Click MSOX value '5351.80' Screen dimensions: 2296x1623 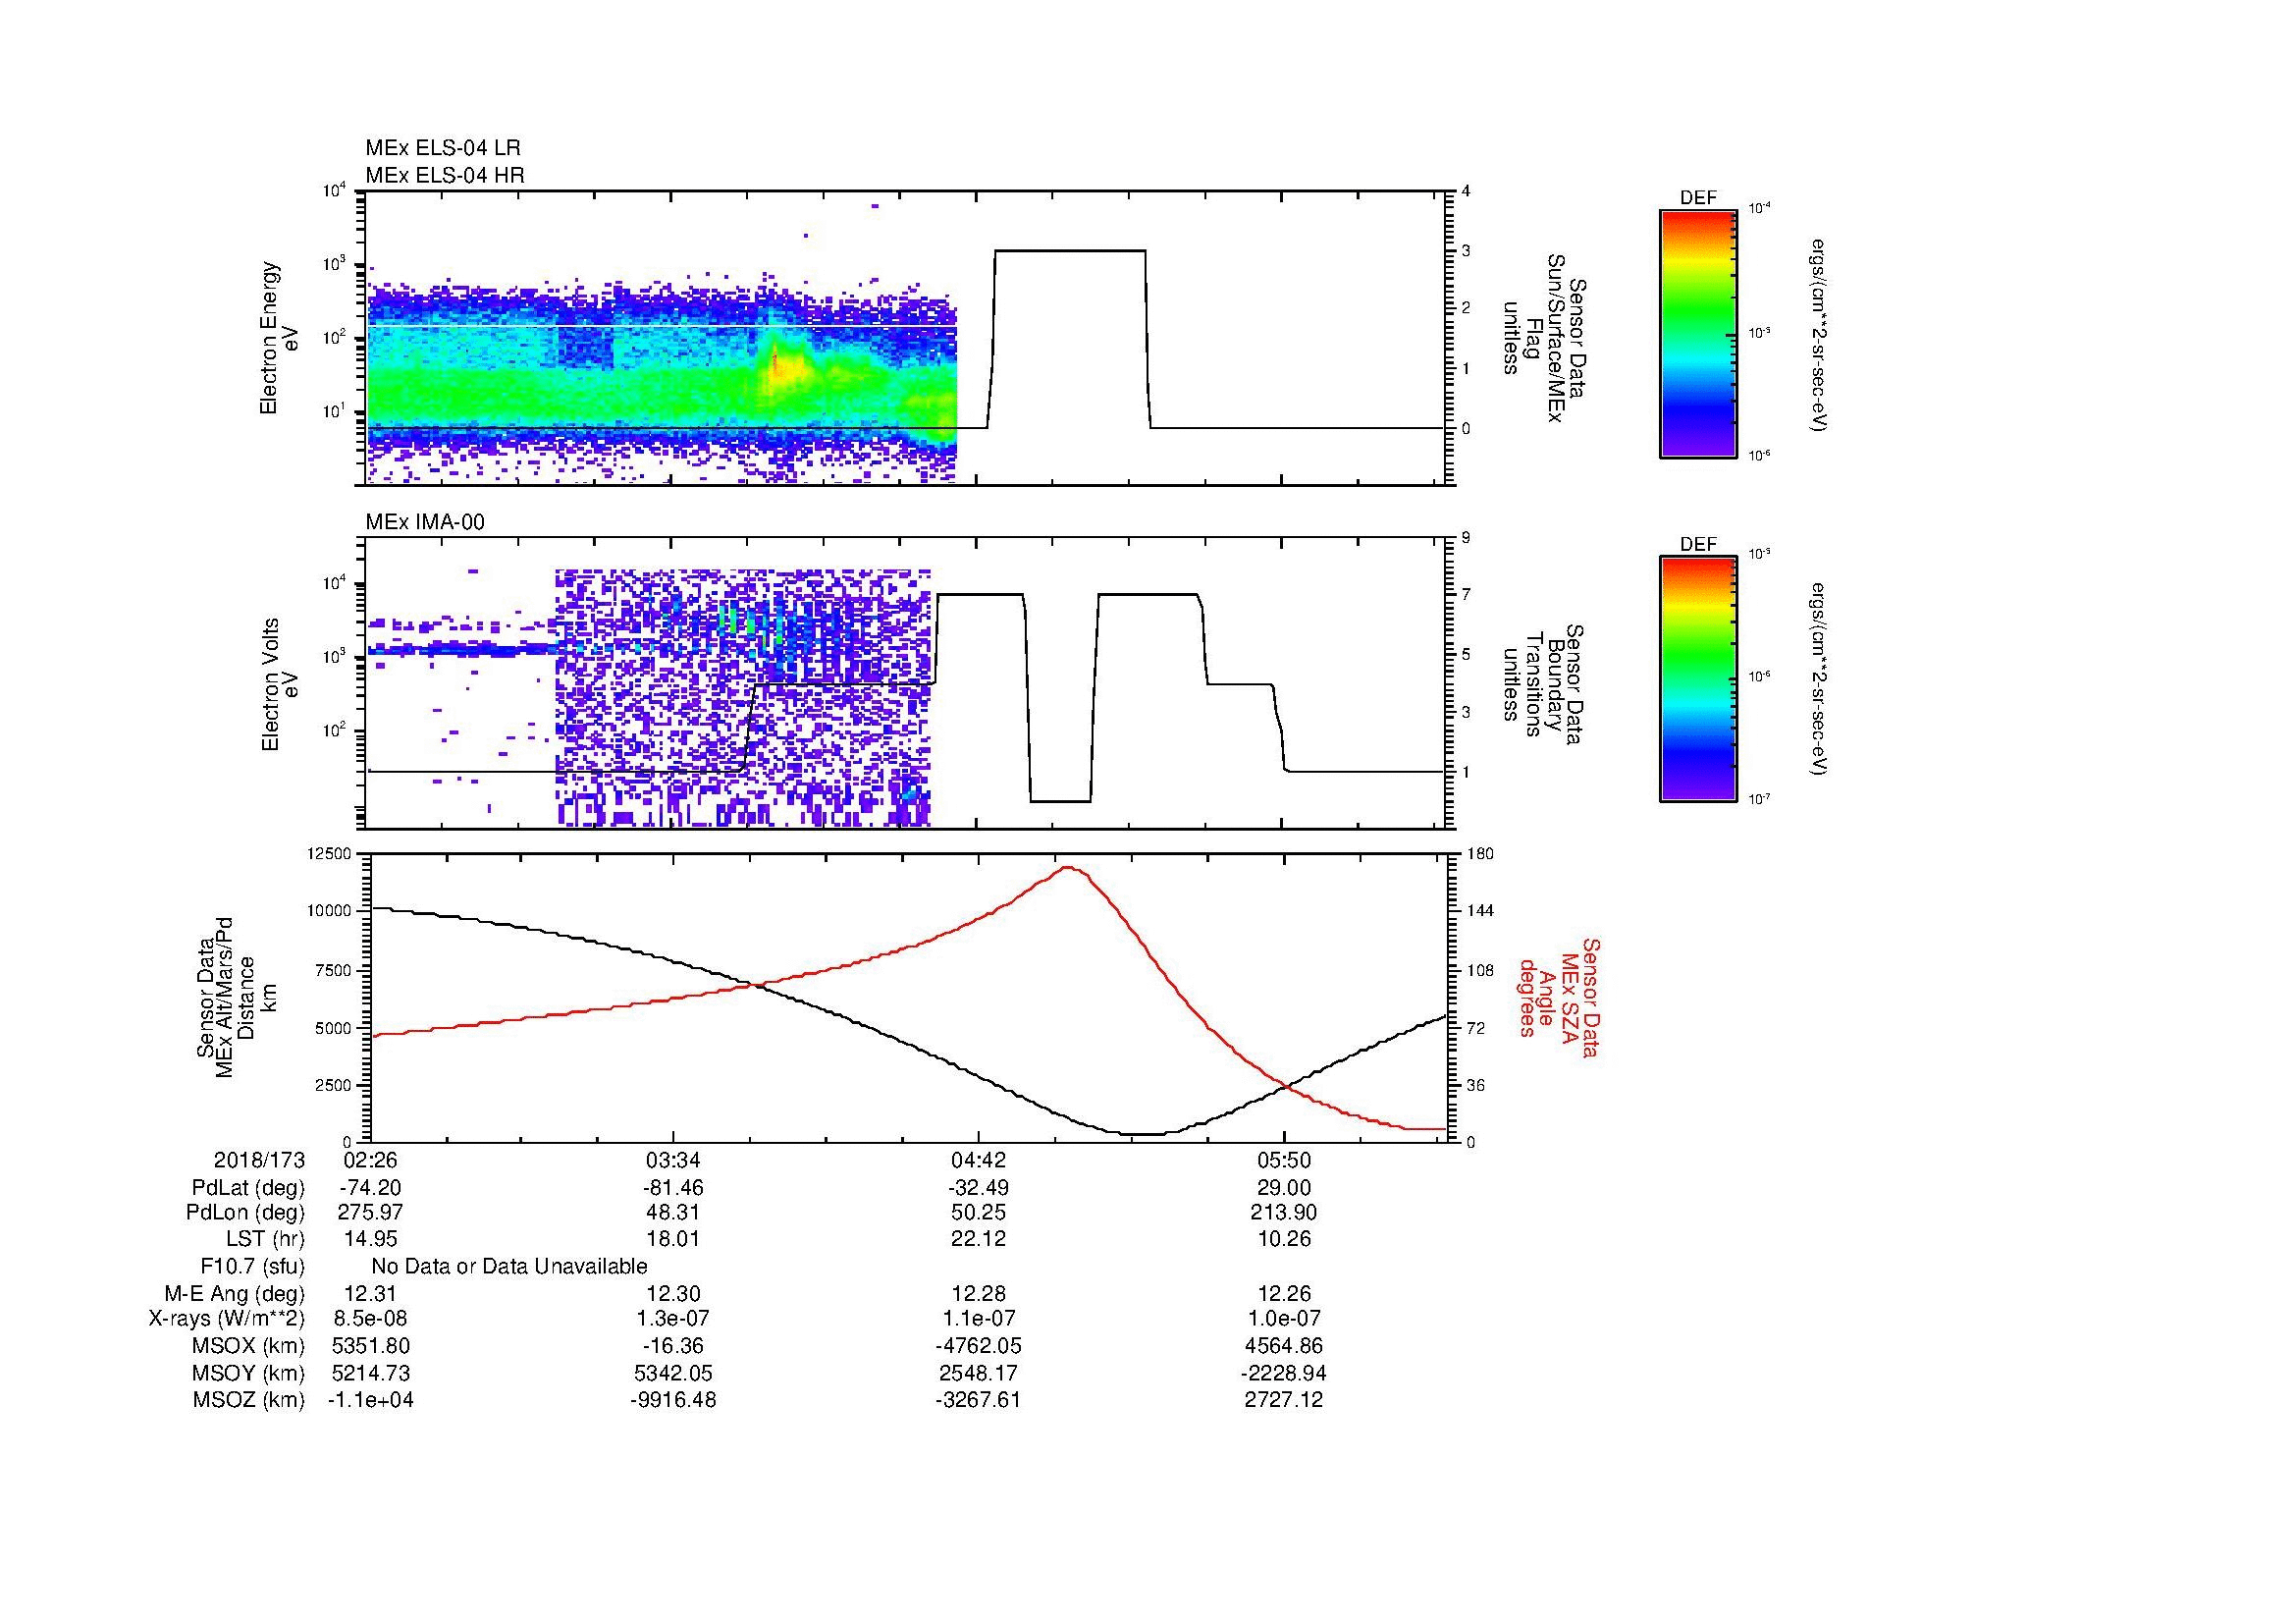click(371, 1347)
